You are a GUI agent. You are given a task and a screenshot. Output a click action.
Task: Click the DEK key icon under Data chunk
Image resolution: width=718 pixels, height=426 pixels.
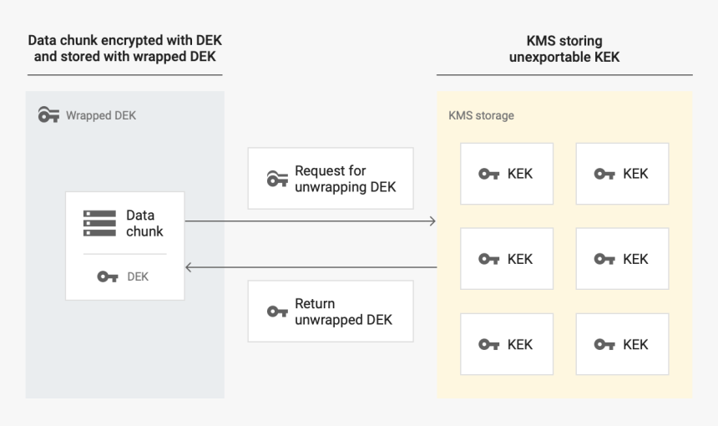coord(107,276)
